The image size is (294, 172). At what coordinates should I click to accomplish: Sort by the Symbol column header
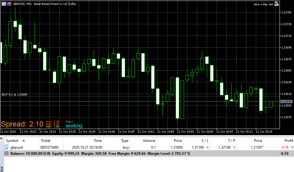[22, 141]
